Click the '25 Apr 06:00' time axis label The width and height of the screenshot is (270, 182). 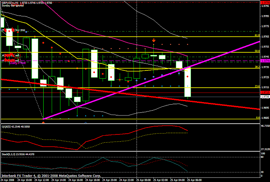[x=194, y=180]
